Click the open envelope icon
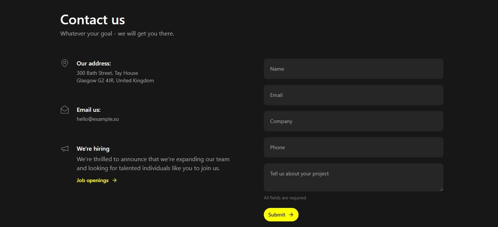 click(65, 110)
